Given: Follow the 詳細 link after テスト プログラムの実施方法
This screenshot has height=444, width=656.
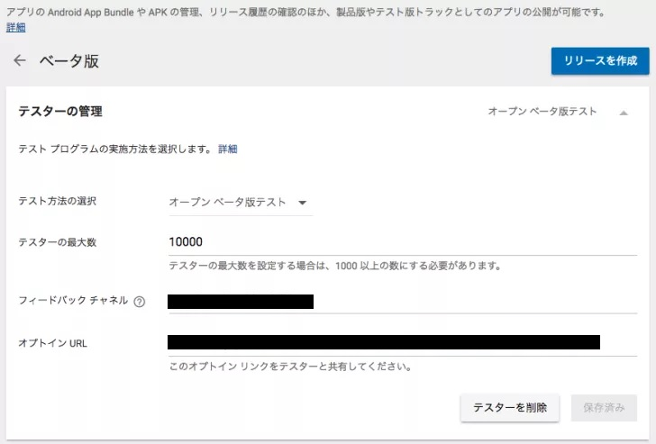Looking at the screenshot, I should click(227, 149).
